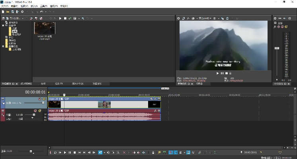
Task: Open the import media dropdown arrow
Action: (x=23, y=18)
